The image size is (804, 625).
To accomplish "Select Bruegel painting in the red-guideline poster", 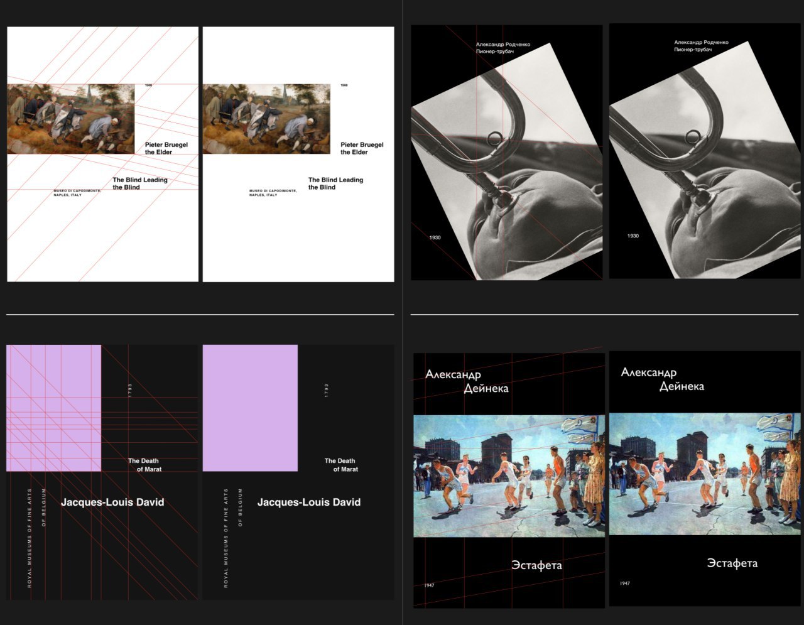I will [x=71, y=119].
